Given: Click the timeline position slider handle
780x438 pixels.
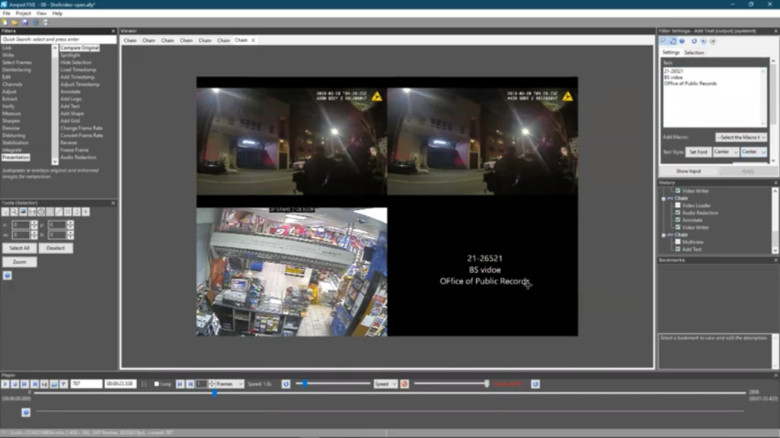Looking at the screenshot, I should pos(215,393).
